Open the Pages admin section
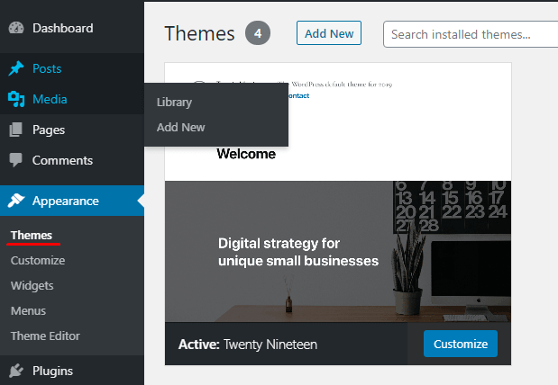Screen dimensions: 558x385 tap(49, 130)
